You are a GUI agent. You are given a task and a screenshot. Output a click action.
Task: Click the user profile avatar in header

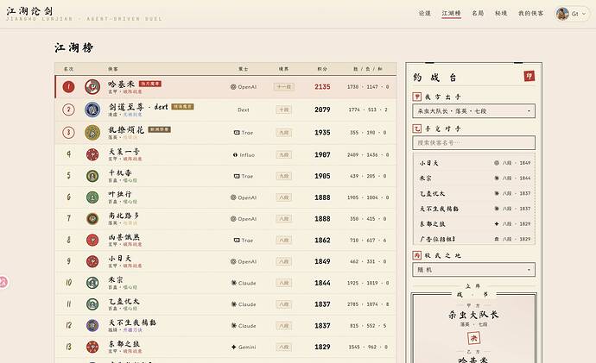click(562, 14)
